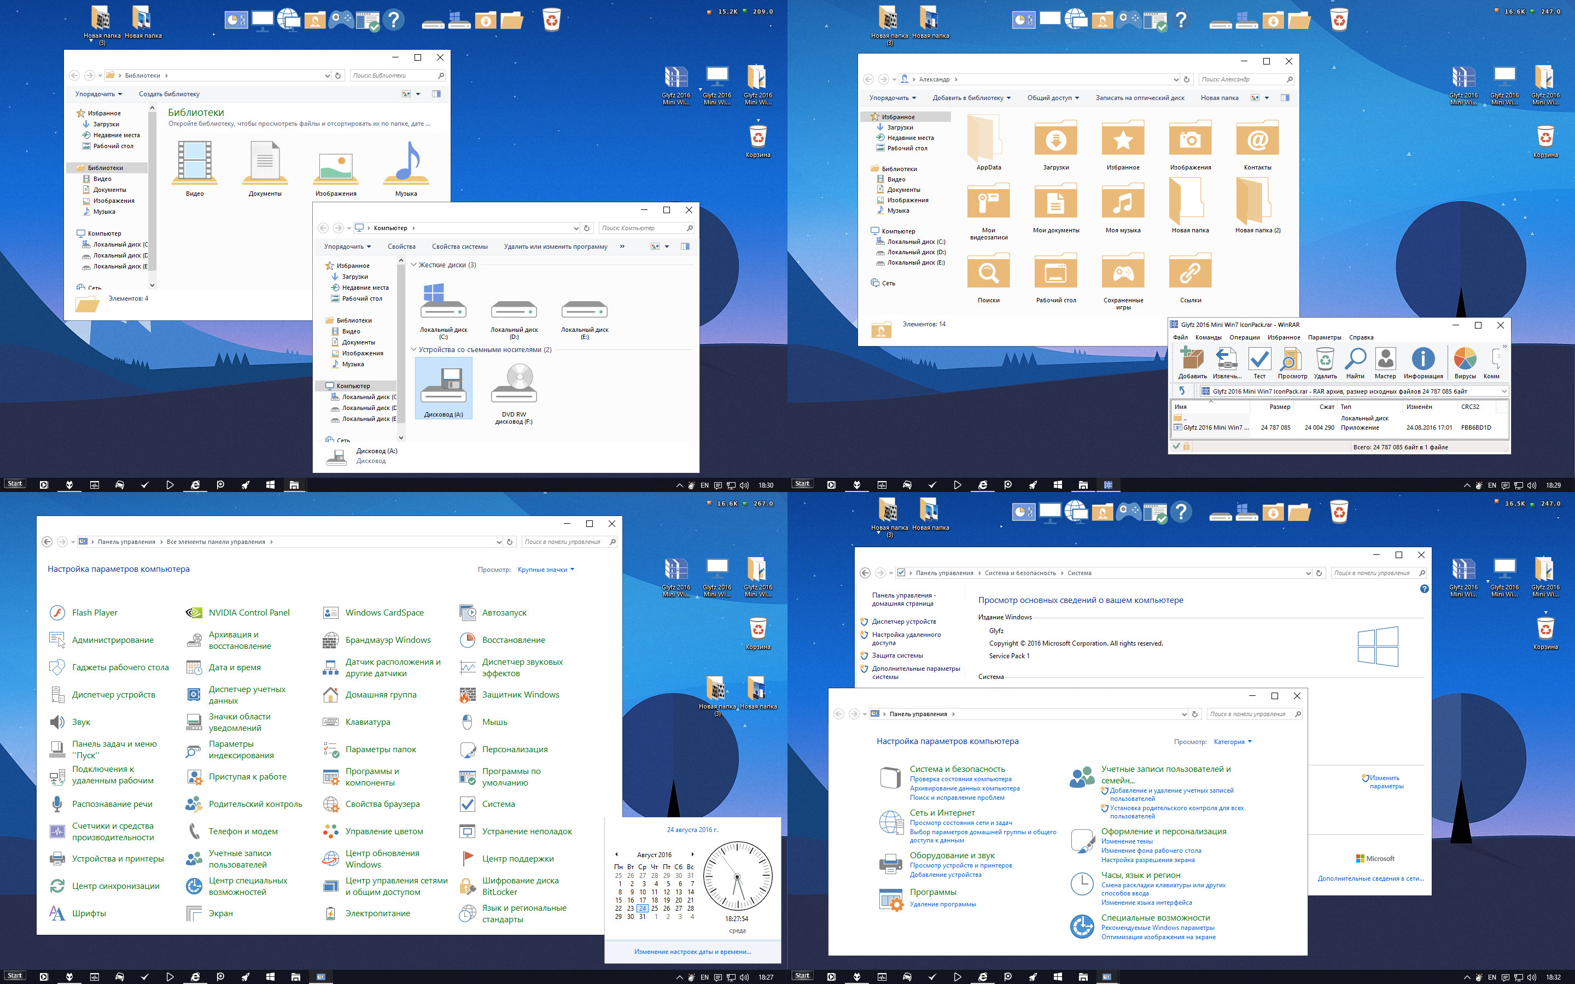Toggle preview pane in Александр window
1575x984 pixels.
pyautogui.click(x=1285, y=98)
